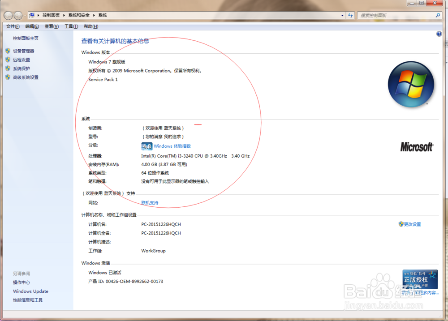
Task: Maximize the System window
Action: (x=422, y=3)
